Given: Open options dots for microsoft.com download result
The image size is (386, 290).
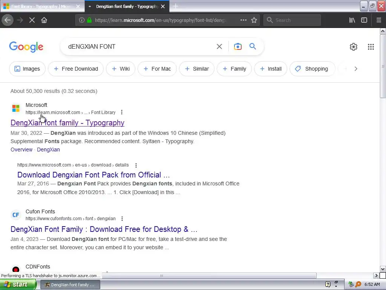Looking at the screenshot, I should pyautogui.click(x=136, y=165).
